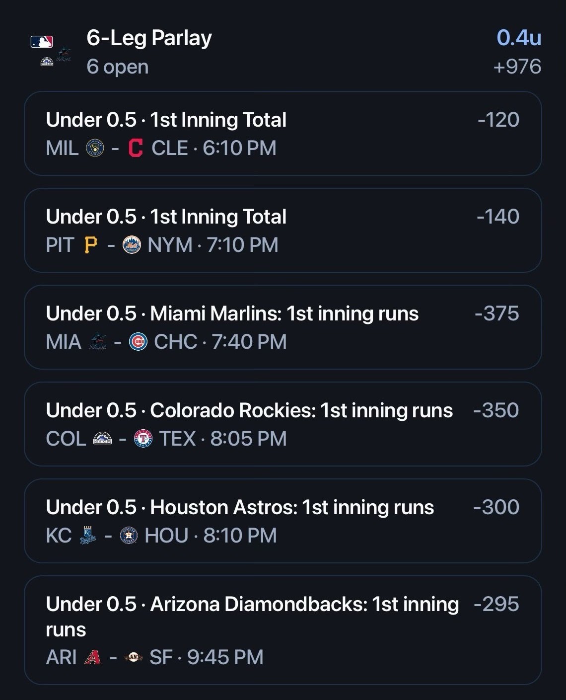Click the Chicago Cubs logo
Image resolution: width=566 pixels, height=700 pixels.
coord(138,342)
